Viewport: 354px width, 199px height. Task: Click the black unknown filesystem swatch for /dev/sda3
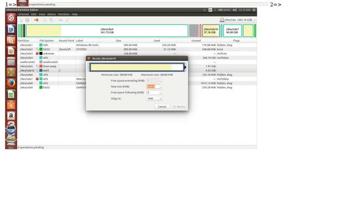41,54
